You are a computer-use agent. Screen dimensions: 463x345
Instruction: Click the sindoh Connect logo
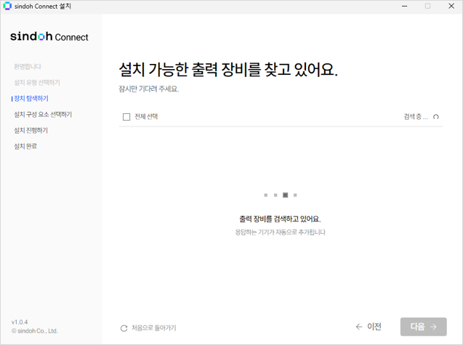click(x=49, y=36)
